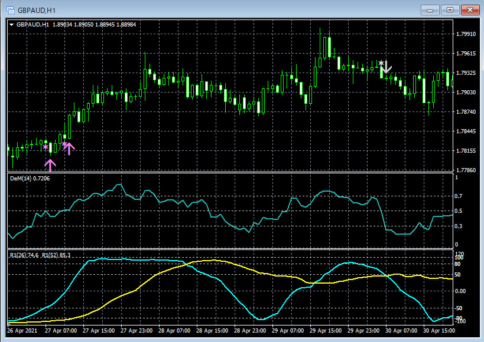Click the lower pink up-arrow buy signal

coord(50,165)
